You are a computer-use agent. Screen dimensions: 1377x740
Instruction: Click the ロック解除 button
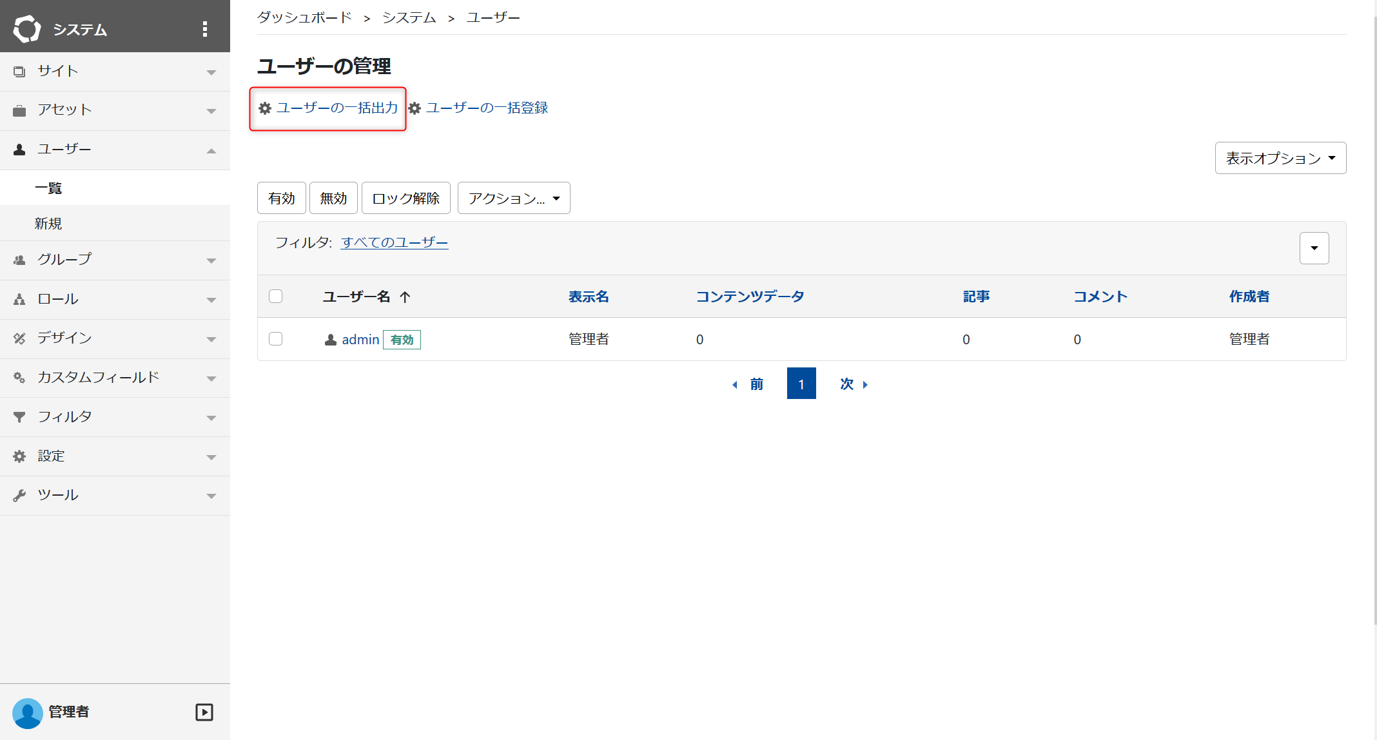[405, 198]
